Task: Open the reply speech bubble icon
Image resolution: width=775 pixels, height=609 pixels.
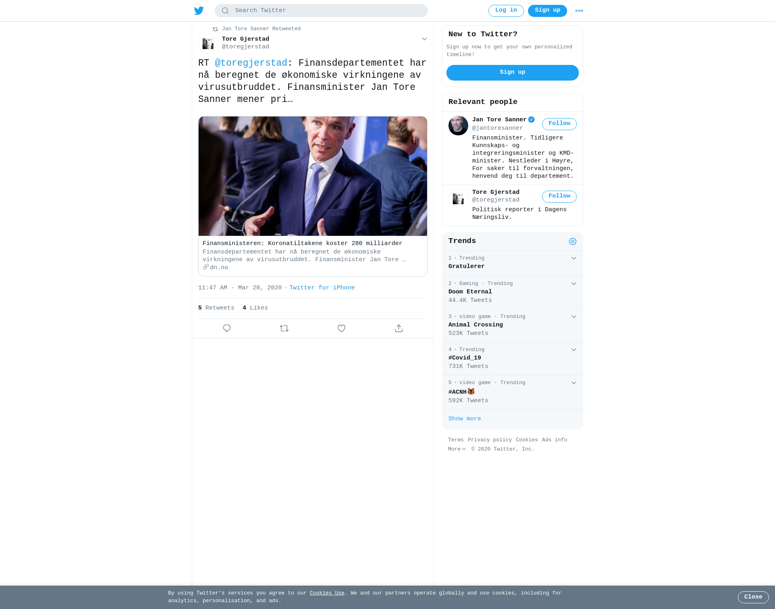Action: click(x=227, y=328)
